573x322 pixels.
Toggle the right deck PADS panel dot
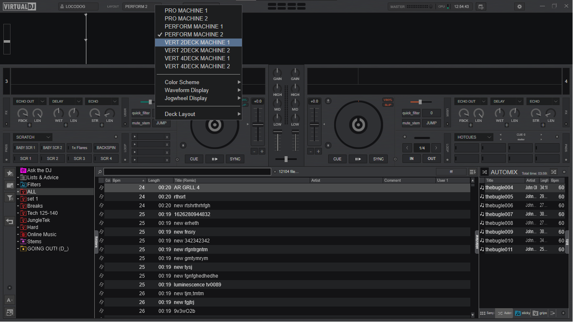point(566,160)
